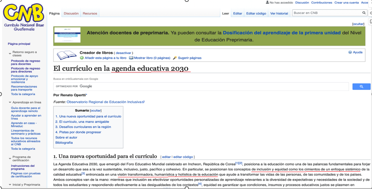The image size is (372, 189).
Task: Deactivate the book creator via desactivar
Action: tap(123, 53)
